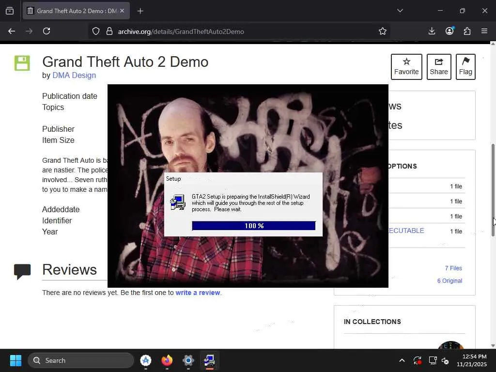Click the Reviews section heading
496x372 pixels.
(69, 269)
